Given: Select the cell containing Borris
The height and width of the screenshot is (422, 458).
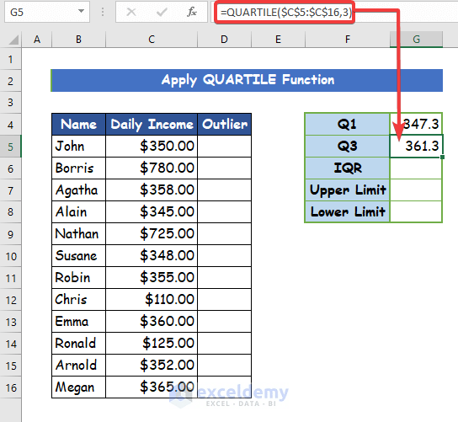Looking at the screenshot, I should (78, 168).
